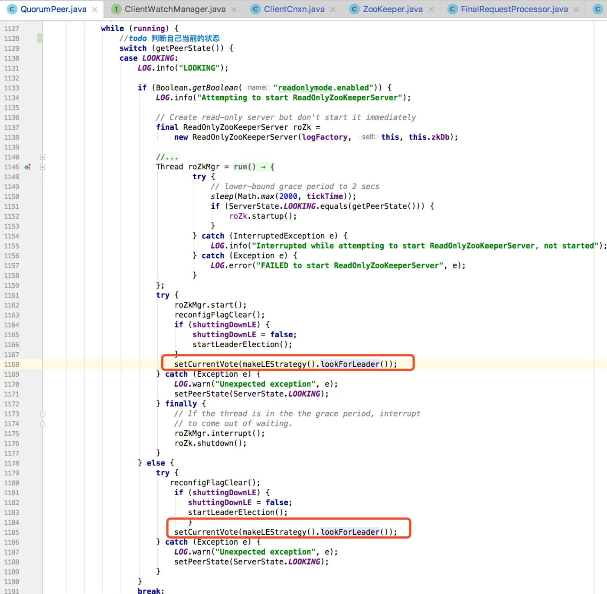This screenshot has height=594, width=607.
Task: Click the class icon on FinalRequestProcessor.java tab
Action: coord(452,9)
